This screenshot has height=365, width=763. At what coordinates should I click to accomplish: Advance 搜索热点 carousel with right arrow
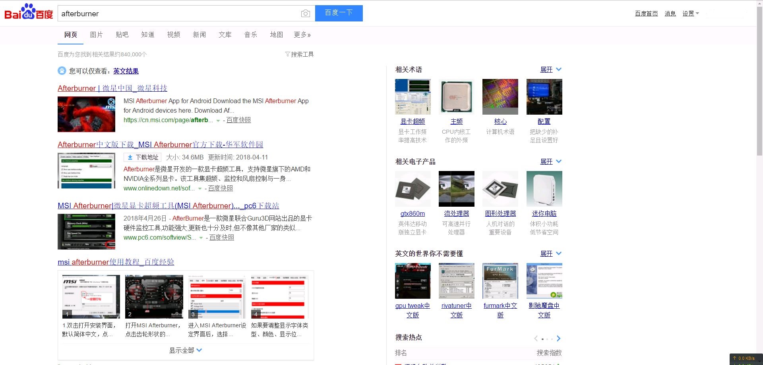point(558,338)
